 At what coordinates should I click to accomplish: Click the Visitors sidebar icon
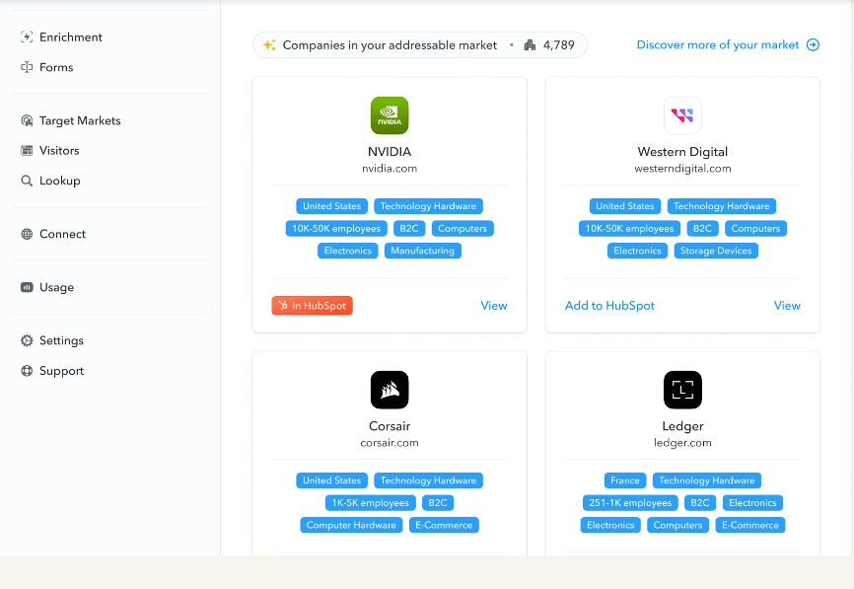27,150
